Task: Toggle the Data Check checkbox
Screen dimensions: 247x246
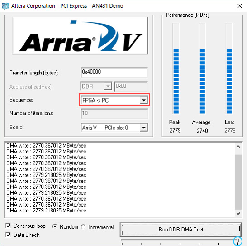Action: [8, 235]
